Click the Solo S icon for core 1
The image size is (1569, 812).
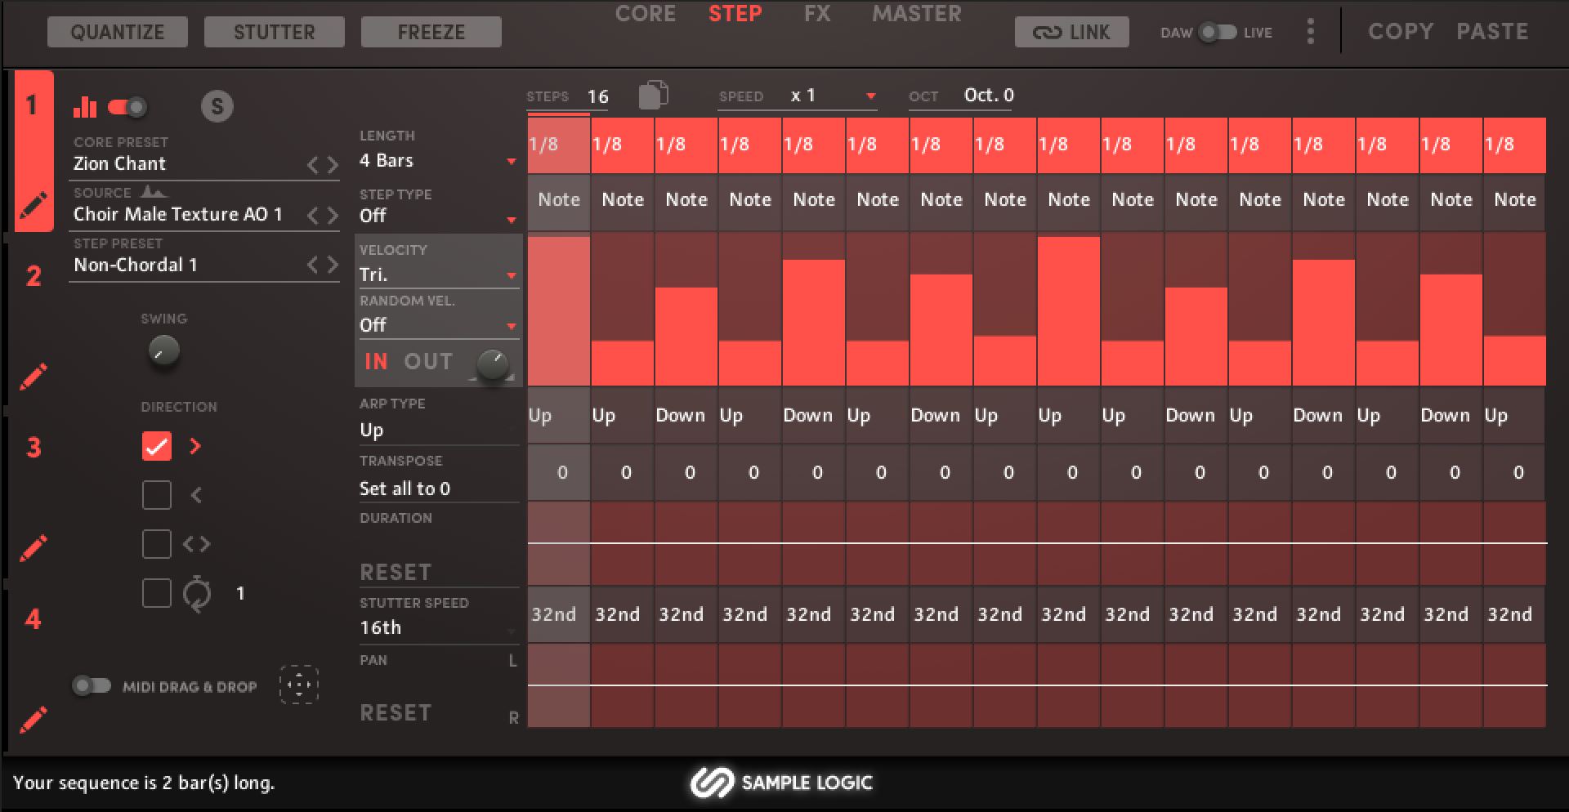coord(217,106)
